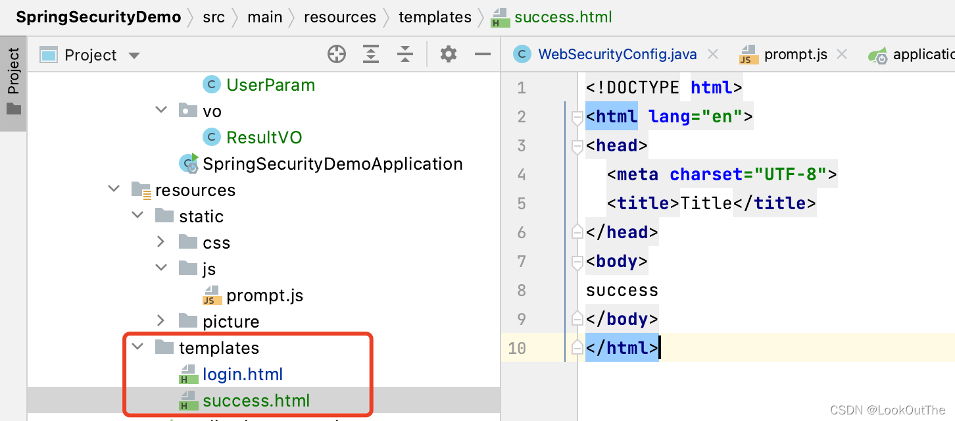
Task: Click ResultVO class icon
Action: [211, 137]
